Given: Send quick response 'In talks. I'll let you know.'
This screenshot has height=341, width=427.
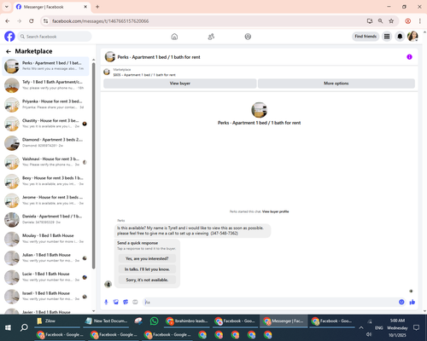Looking at the screenshot, I should (147, 269).
